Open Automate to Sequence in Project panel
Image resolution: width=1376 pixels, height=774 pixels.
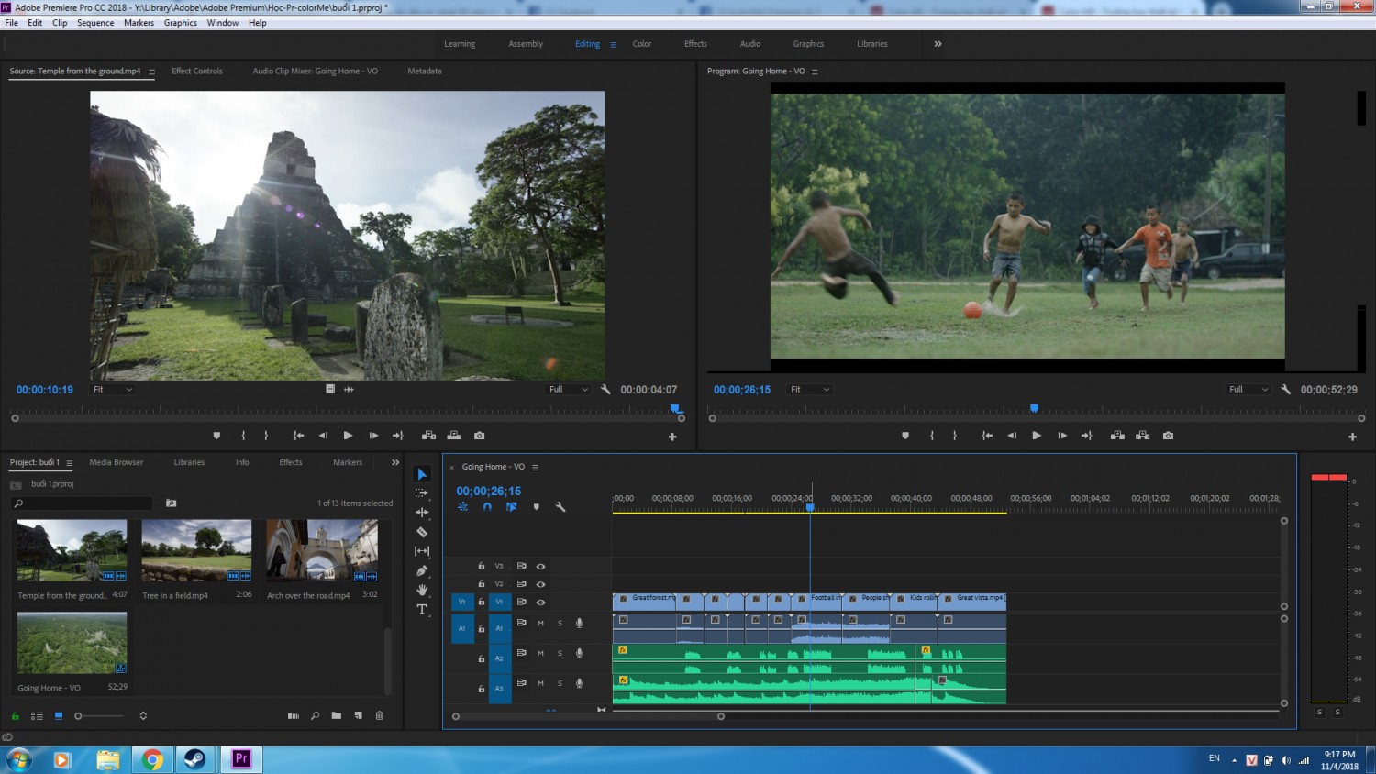click(x=294, y=715)
